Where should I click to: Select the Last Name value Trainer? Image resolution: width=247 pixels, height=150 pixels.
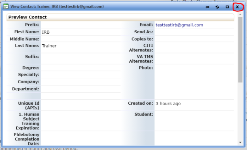point(49,46)
